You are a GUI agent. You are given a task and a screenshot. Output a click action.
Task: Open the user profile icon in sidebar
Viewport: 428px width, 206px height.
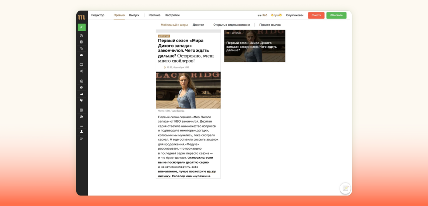pyautogui.click(x=81, y=131)
